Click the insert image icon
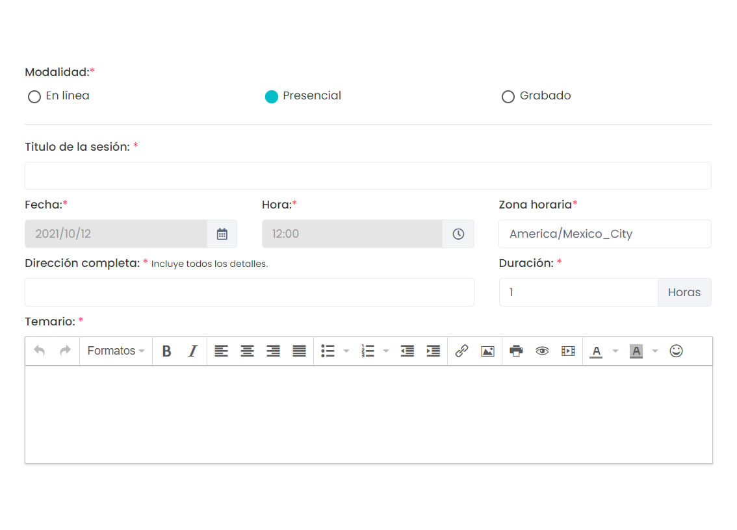Image resolution: width=737 pixels, height=530 pixels. tap(487, 351)
